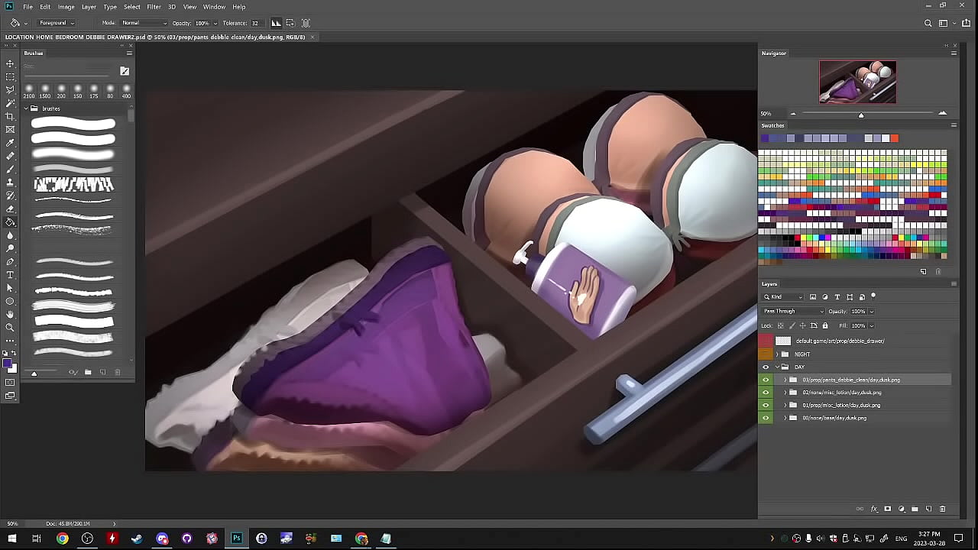
Task: Open the Foreground fill source dropdown
Action: (57, 23)
